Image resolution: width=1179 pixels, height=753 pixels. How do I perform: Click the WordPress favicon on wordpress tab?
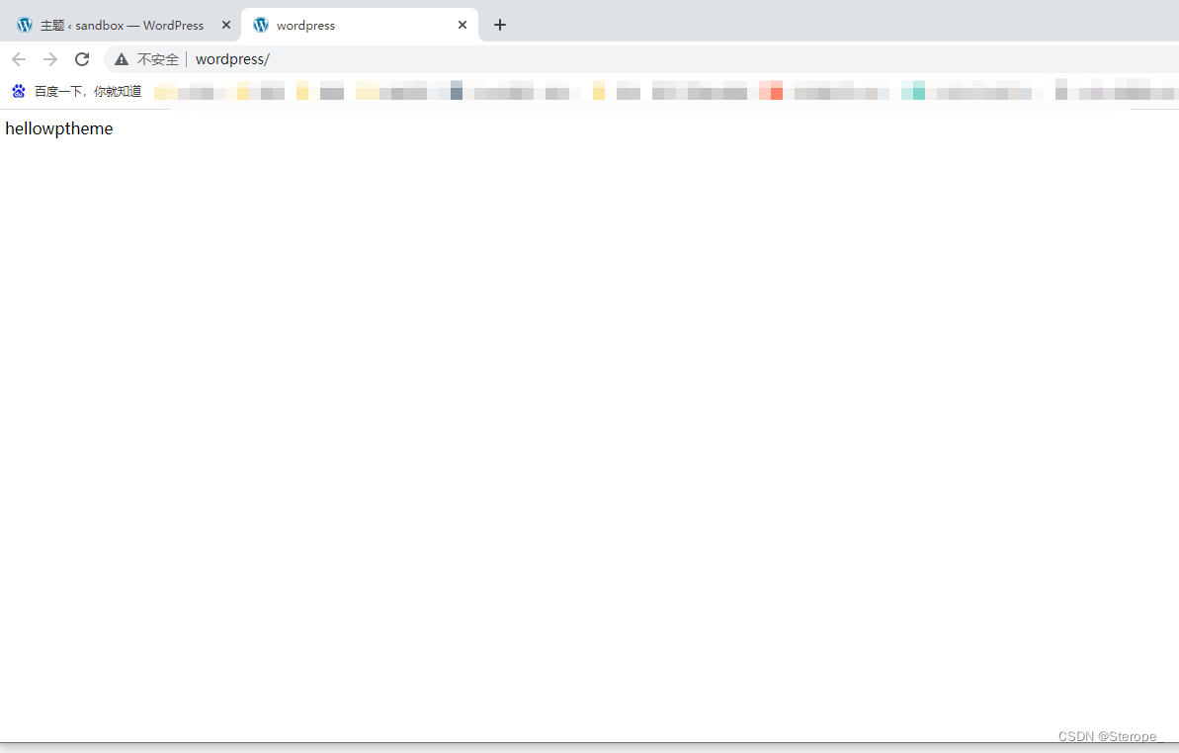[261, 26]
